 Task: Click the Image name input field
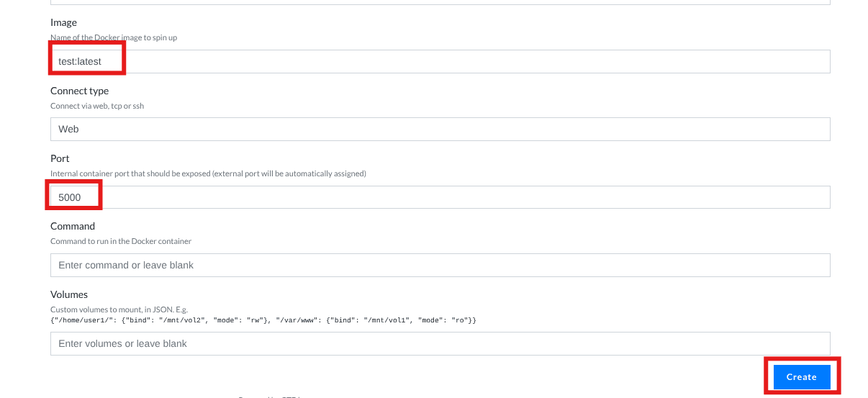(440, 61)
